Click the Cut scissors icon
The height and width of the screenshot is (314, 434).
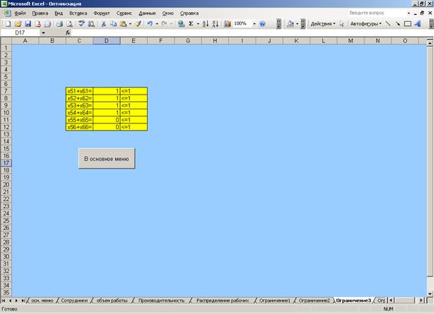point(104,23)
